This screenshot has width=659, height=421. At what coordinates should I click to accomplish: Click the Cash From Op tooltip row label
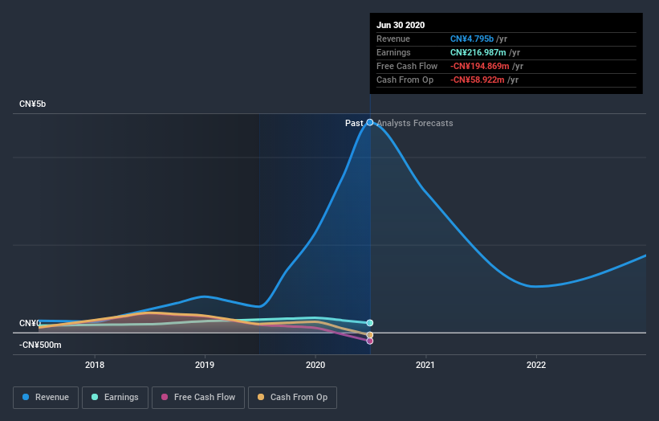(405, 80)
